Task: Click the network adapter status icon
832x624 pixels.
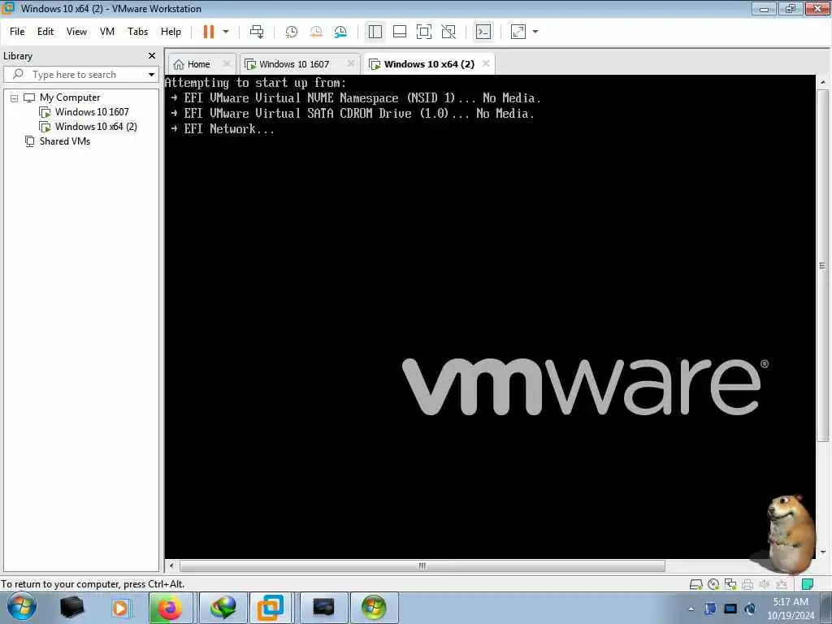Action: 730,585
